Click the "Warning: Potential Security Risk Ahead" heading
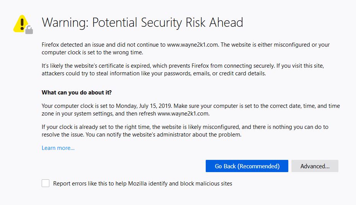The height and width of the screenshot is (205, 356). (142, 23)
